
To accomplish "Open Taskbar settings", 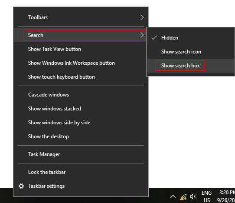I will tap(81, 186).
